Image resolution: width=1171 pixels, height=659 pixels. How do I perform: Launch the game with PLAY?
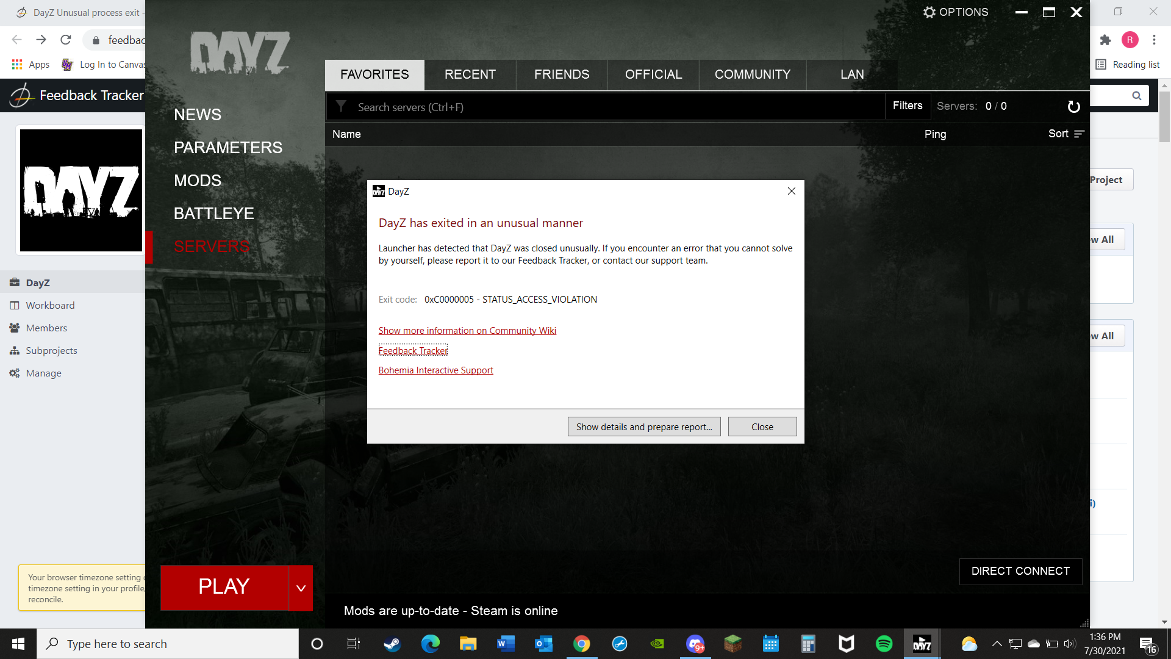(x=224, y=588)
